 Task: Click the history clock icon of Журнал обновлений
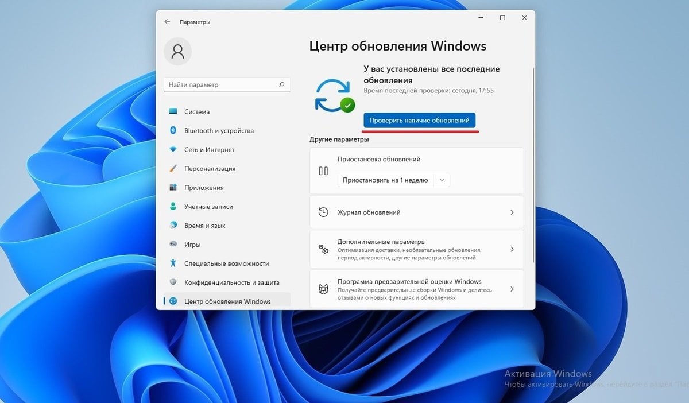[323, 212]
